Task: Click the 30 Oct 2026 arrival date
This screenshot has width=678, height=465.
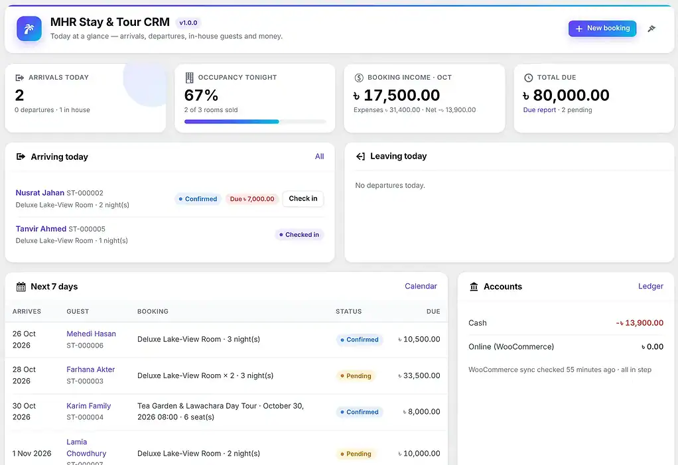Action: point(24,411)
